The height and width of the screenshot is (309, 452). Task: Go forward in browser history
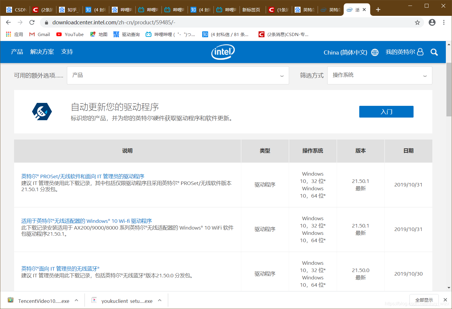[20, 22]
